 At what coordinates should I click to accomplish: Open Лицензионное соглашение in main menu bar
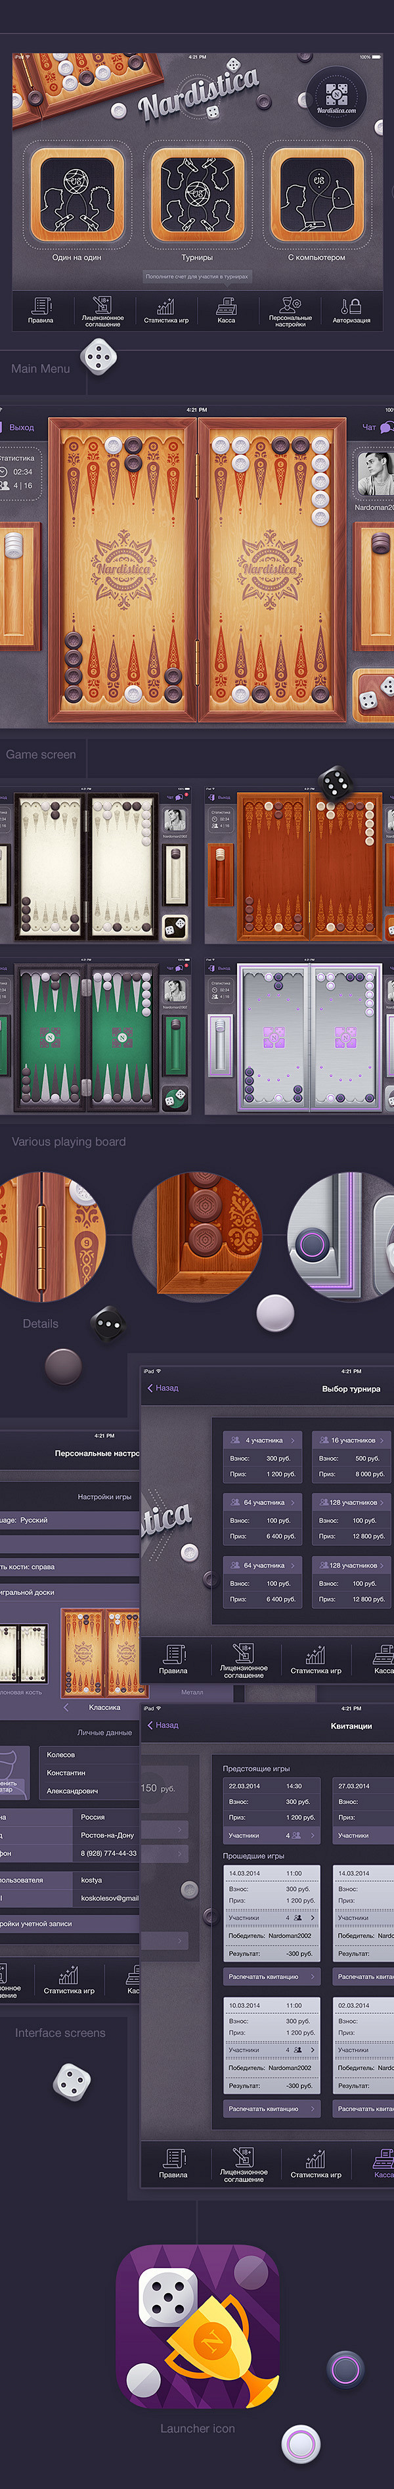pos(102,312)
